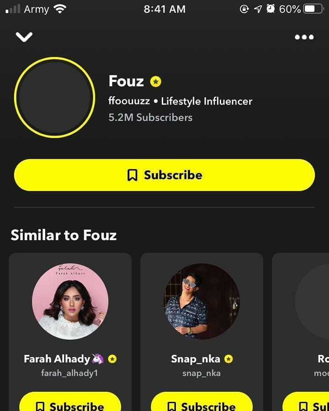Collapse profile with the down chevron
Viewport: 329px width, 411px height.
point(24,37)
